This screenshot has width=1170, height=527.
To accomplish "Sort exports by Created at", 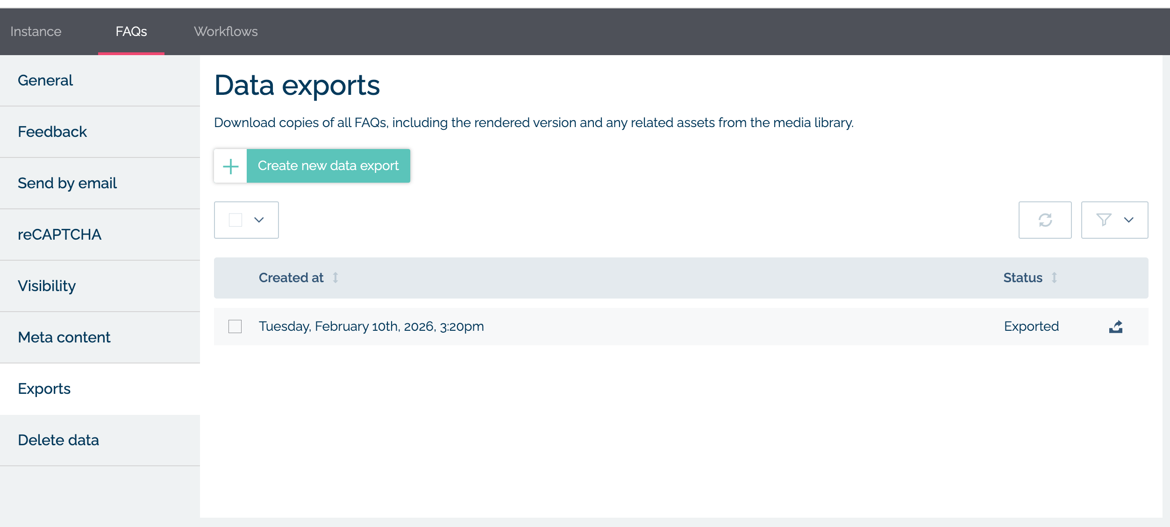I will [x=335, y=278].
